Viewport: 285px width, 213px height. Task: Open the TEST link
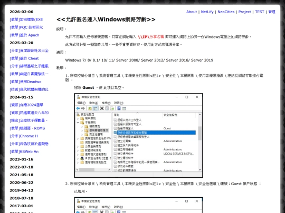point(259,12)
